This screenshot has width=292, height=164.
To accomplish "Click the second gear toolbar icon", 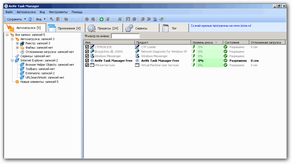I will 93,19.
